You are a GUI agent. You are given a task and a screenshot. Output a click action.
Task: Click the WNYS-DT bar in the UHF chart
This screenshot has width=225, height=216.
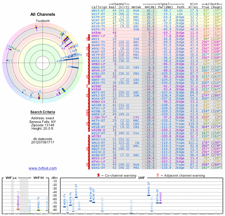[149, 195]
